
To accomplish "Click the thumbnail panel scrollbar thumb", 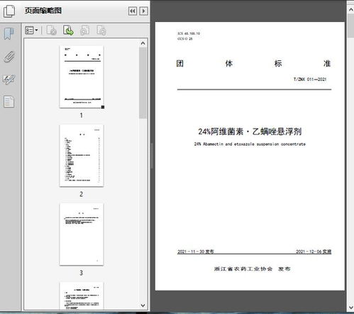I will pyautogui.click(x=143, y=83).
